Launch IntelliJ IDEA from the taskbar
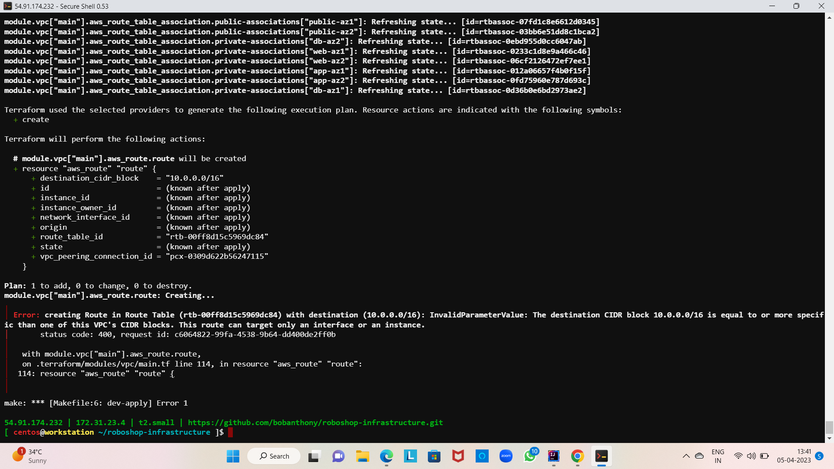This screenshot has width=834, height=469. click(553, 456)
